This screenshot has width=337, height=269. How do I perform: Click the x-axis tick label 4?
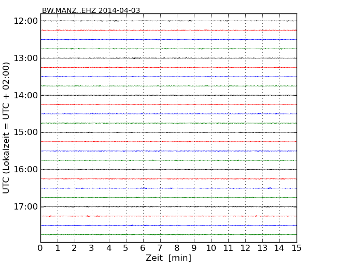pyautogui.click(x=109, y=248)
